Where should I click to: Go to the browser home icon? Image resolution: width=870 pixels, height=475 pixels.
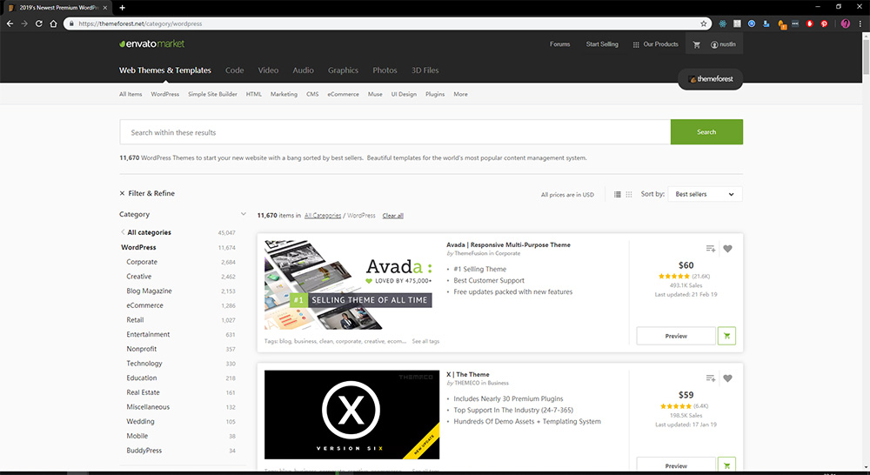(53, 23)
